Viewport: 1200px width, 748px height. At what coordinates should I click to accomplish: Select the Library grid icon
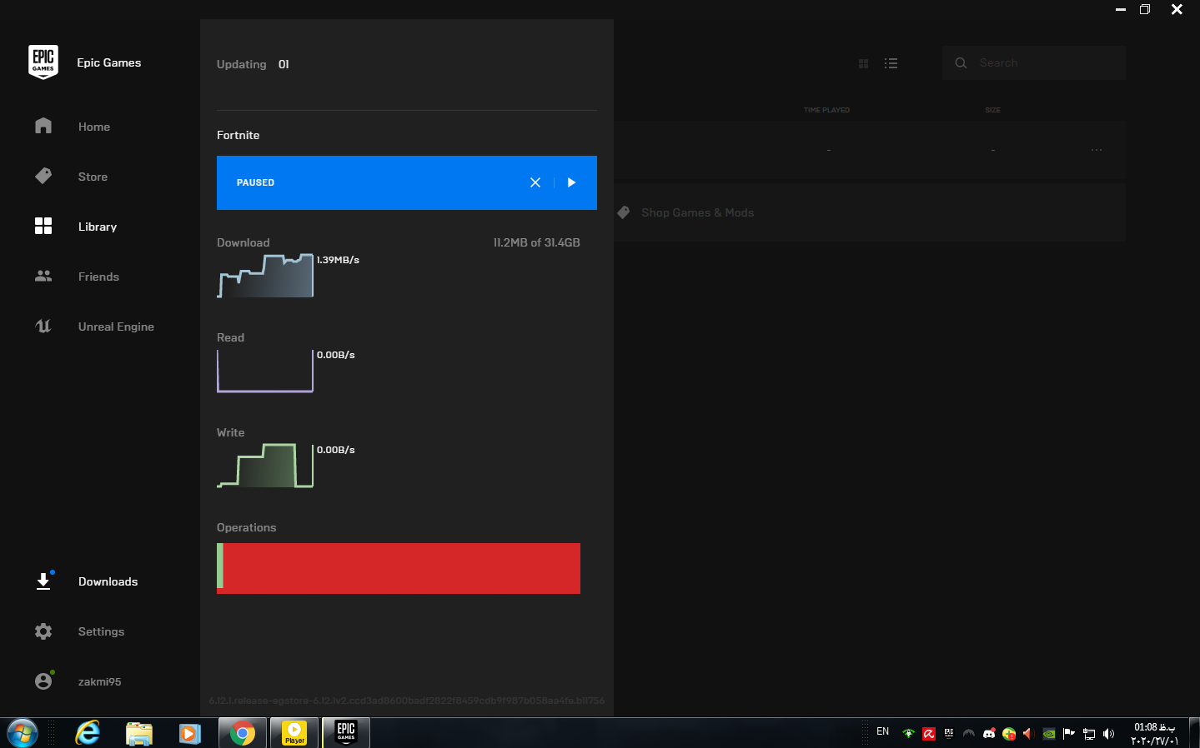43,227
